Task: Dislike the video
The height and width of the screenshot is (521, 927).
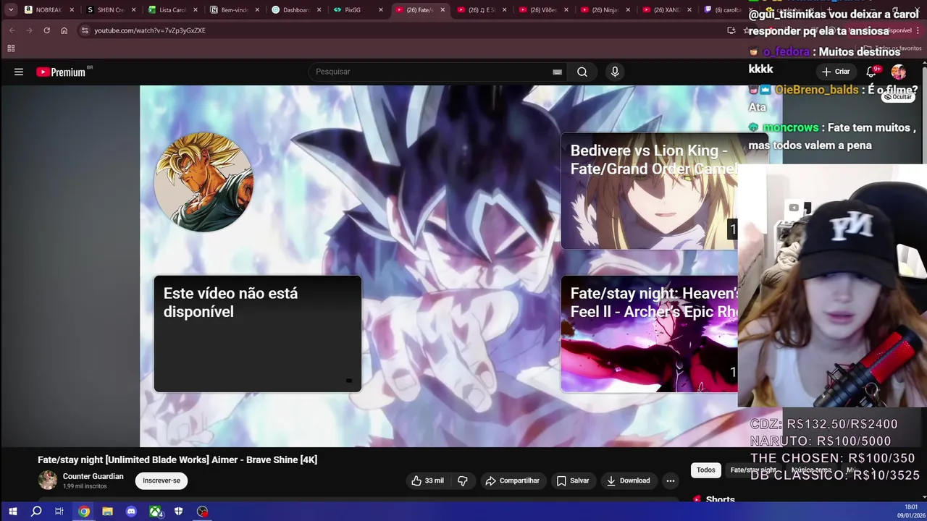Action: click(463, 480)
